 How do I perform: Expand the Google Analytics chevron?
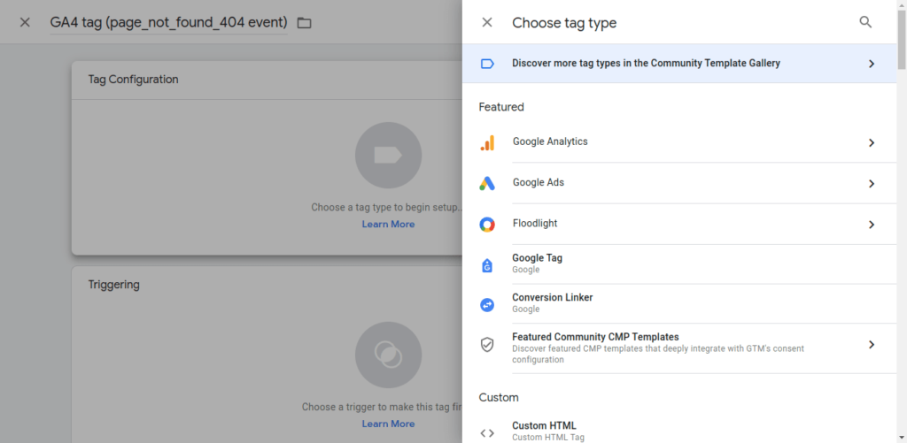tap(872, 142)
